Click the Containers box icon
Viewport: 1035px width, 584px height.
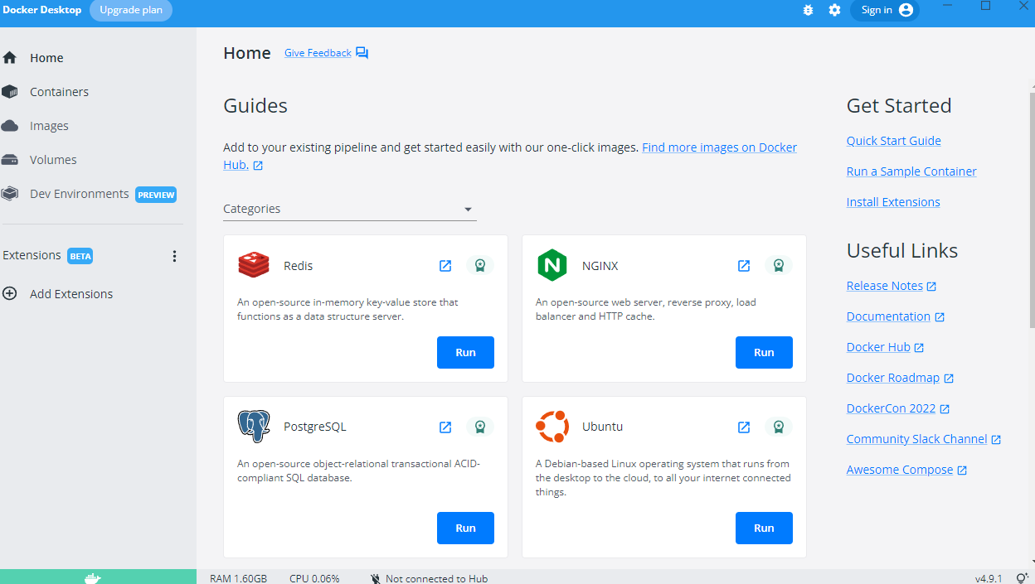[10, 92]
